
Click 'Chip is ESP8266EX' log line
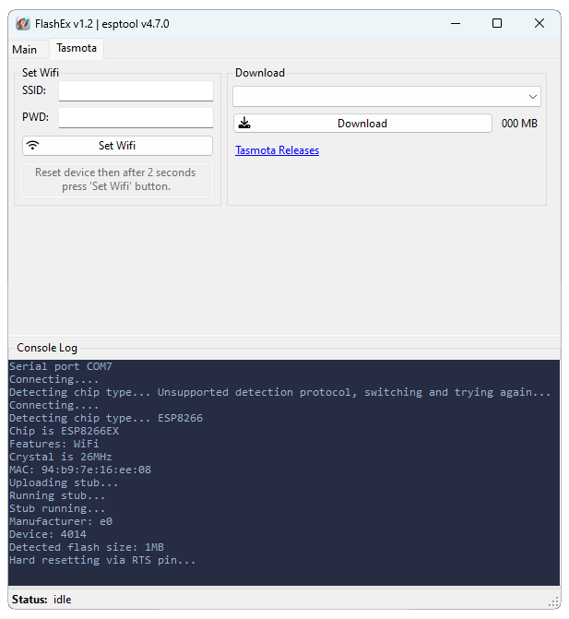coord(64,431)
